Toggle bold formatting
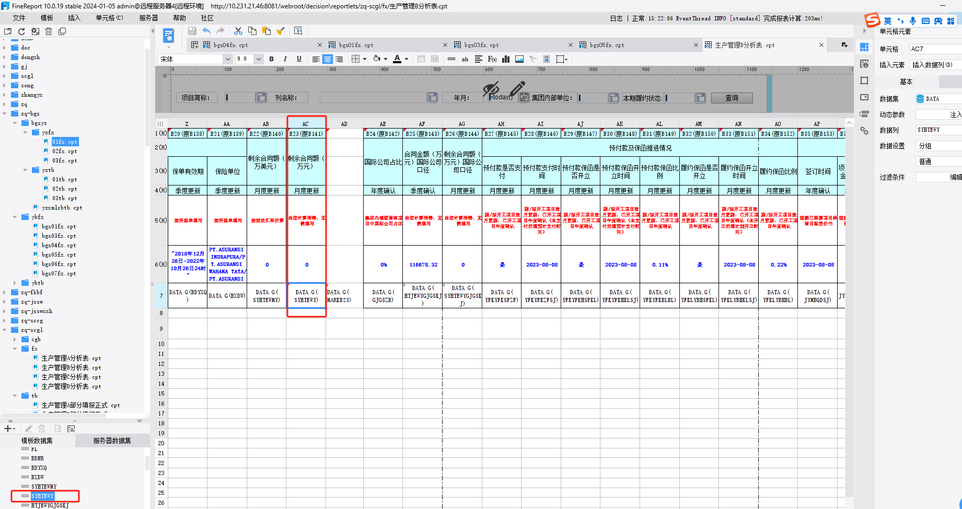Viewport: 962px width, 509px height. pos(271,59)
